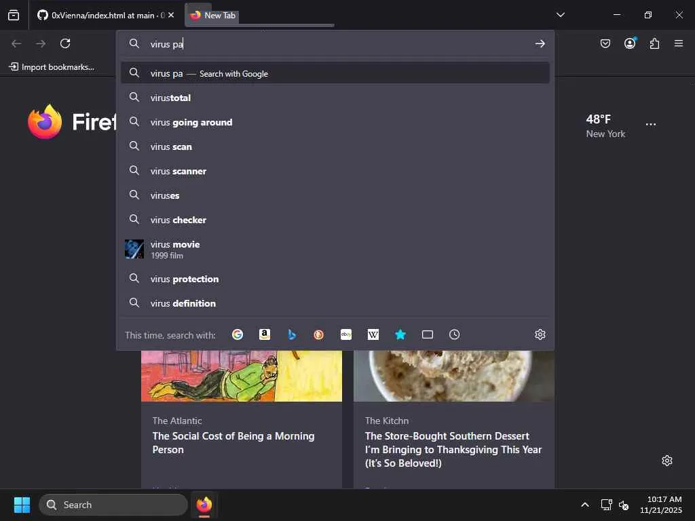Go forward one page
695x521 pixels.
pyautogui.click(x=40, y=43)
